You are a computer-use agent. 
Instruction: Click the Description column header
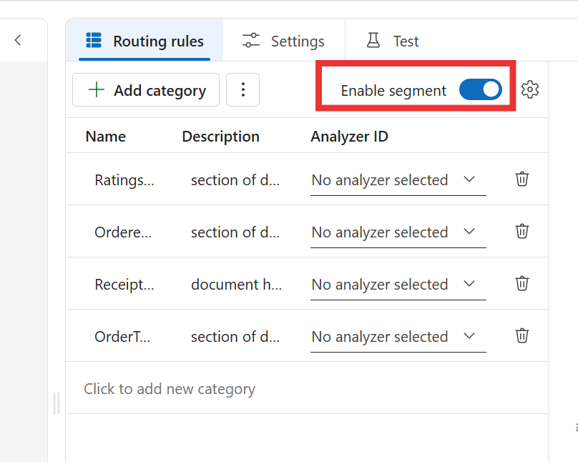[221, 137]
